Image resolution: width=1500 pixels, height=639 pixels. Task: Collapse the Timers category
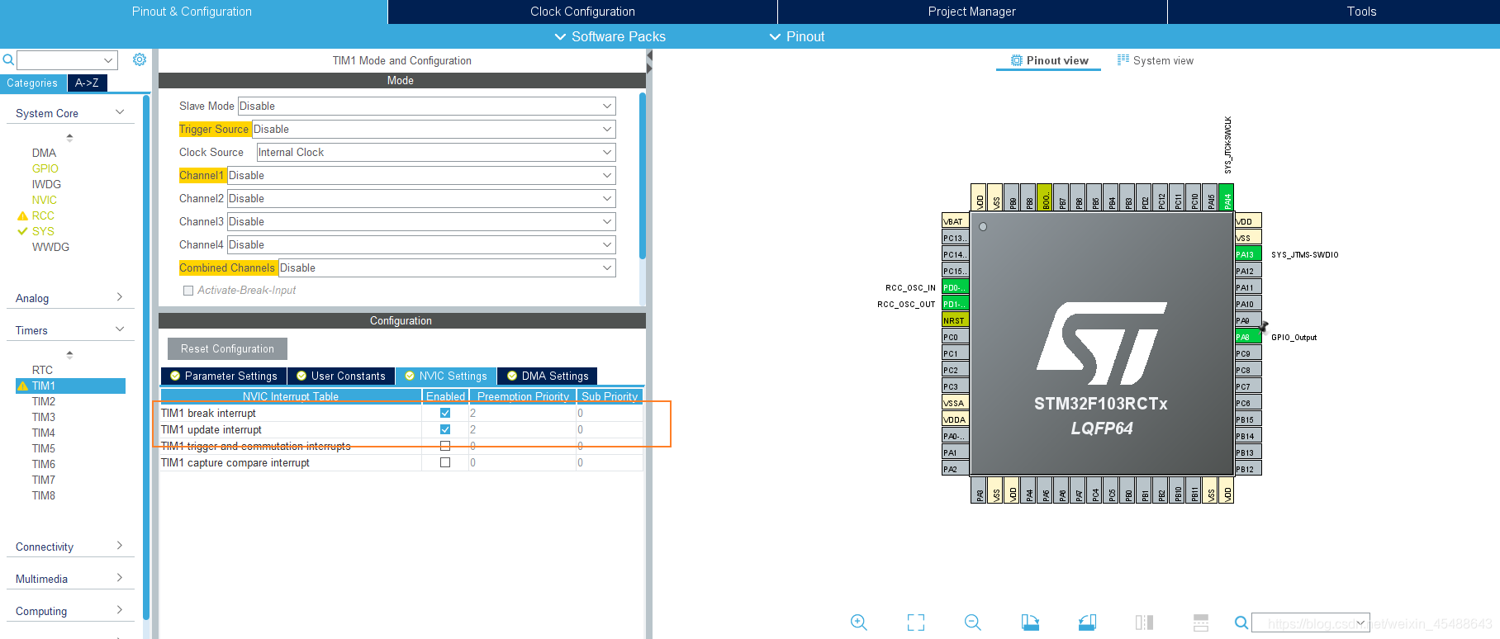[x=69, y=330]
